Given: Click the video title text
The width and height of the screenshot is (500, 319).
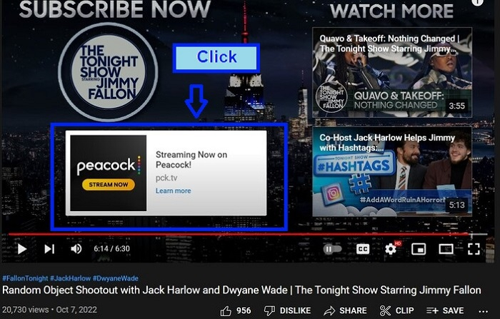Looking at the screenshot, I should click(x=241, y=290).
